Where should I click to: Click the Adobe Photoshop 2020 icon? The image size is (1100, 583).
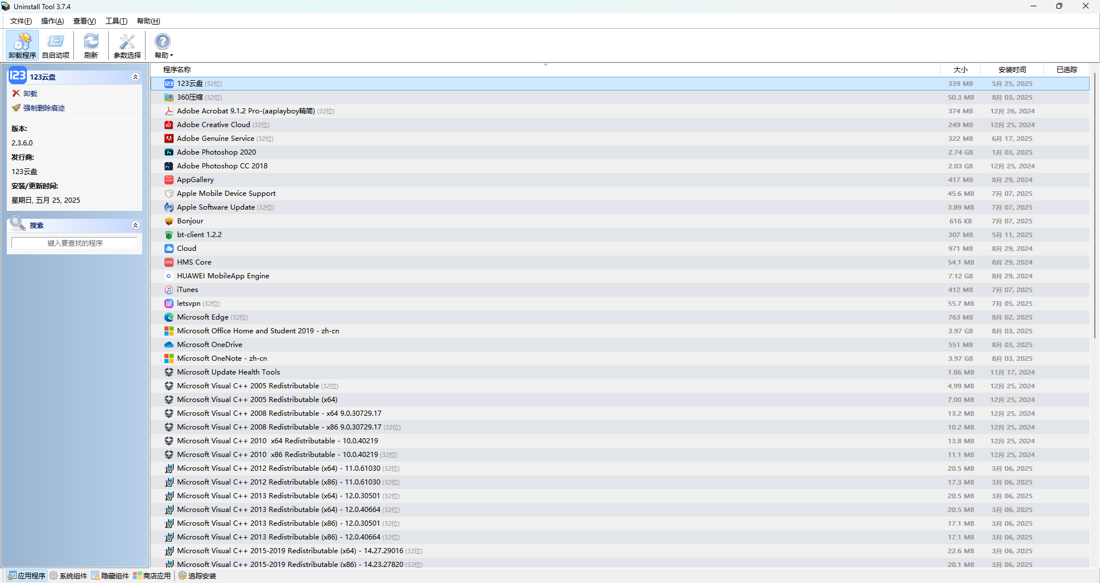point(169,152)
